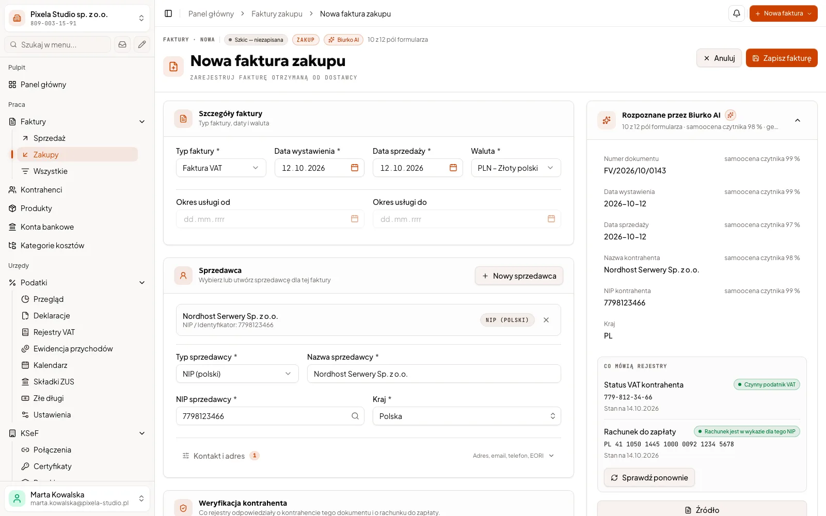
Task: Click the Sprawdź ponownie button
Action: (649, 478)
